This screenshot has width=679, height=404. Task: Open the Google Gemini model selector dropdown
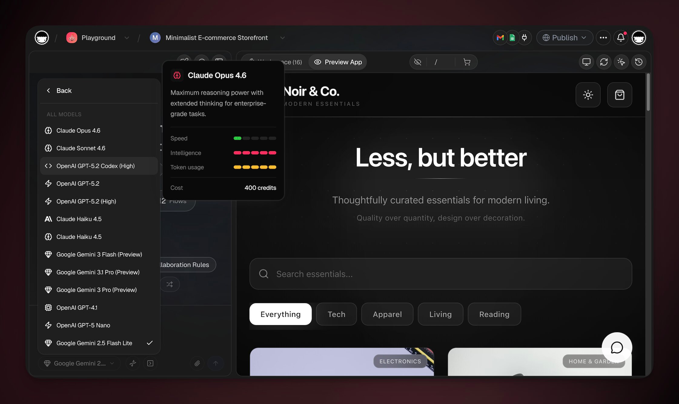pyautogui.click(x=79, y=363)
